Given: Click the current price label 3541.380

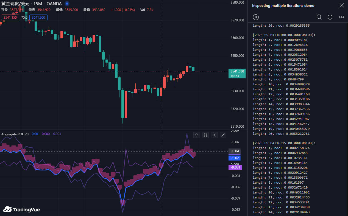Looking at the screenshot, I should click(237, 71).
